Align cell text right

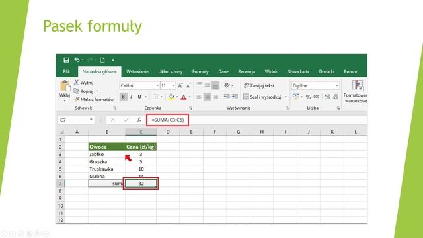coord(215,97)
